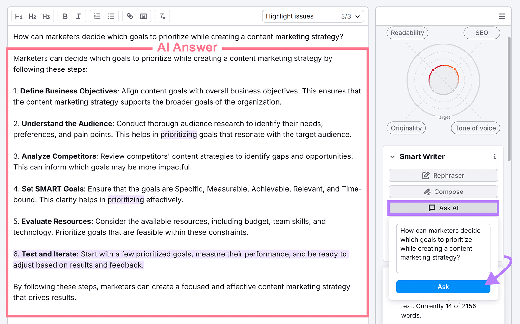This screenshot has width=520, height=324.
Task: Toggle Heading 2 formatting
Action: coord(32,16)
